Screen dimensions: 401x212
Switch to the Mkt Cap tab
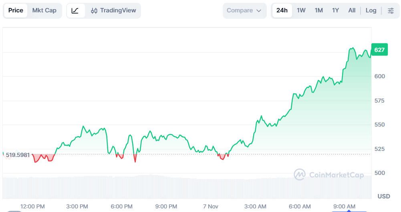(x=44, y=10)
